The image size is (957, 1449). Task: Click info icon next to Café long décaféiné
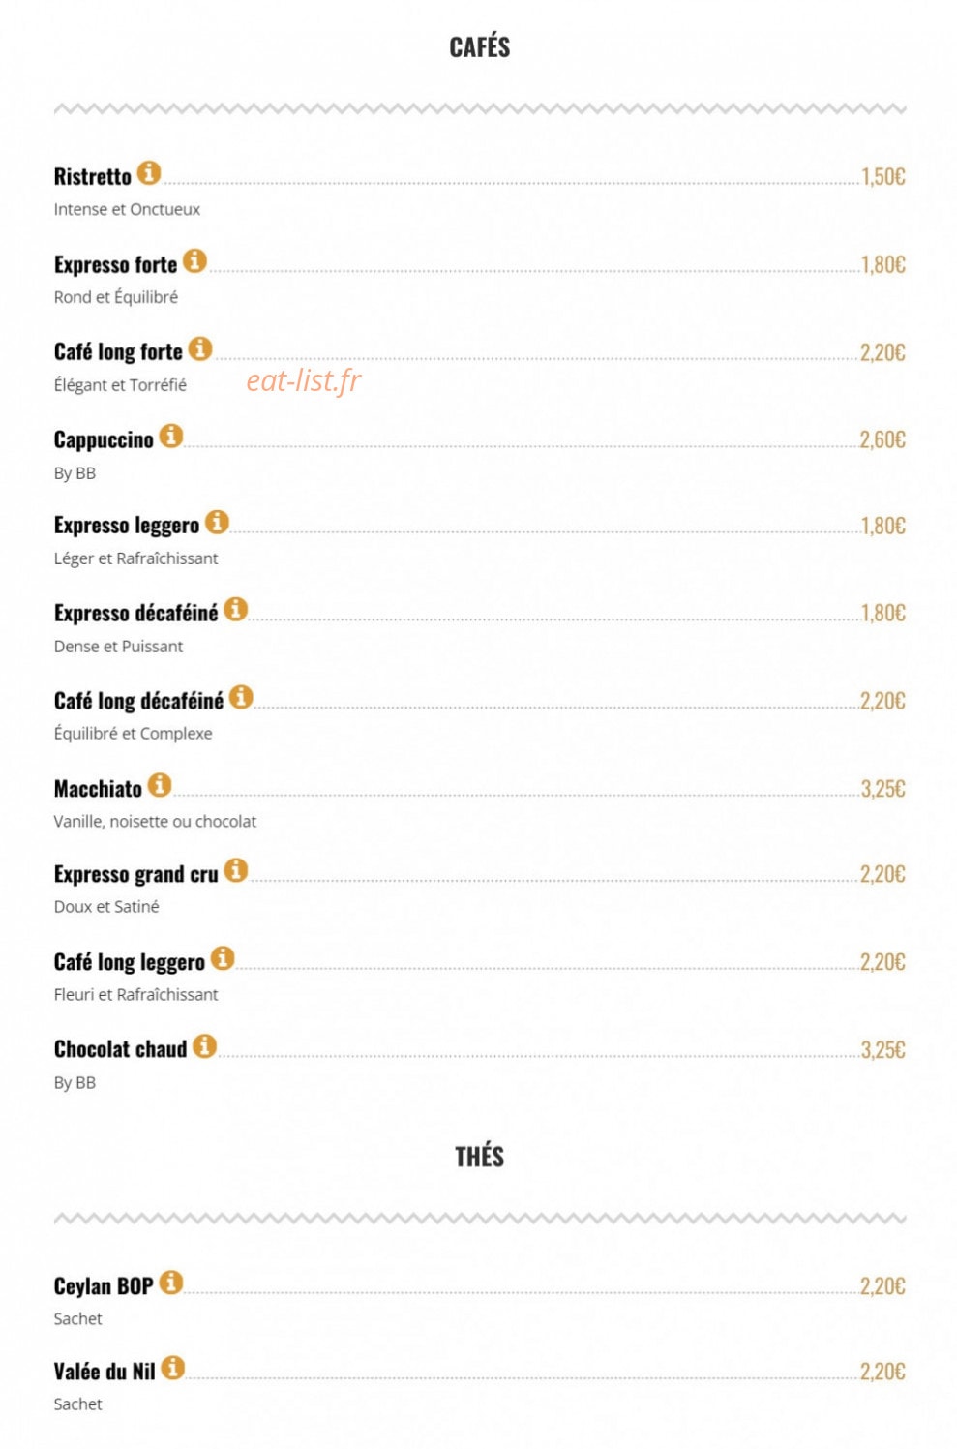click(x=241, y=697)
